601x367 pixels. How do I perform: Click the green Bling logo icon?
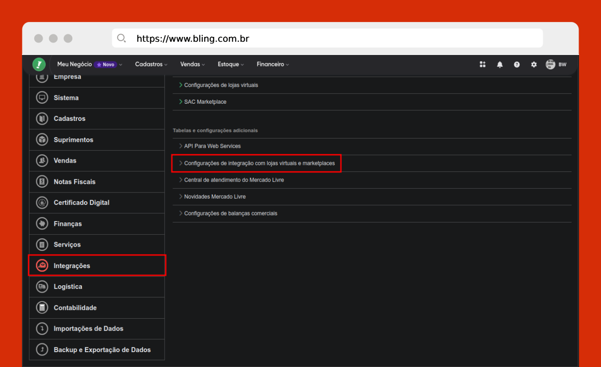point(39,65)
